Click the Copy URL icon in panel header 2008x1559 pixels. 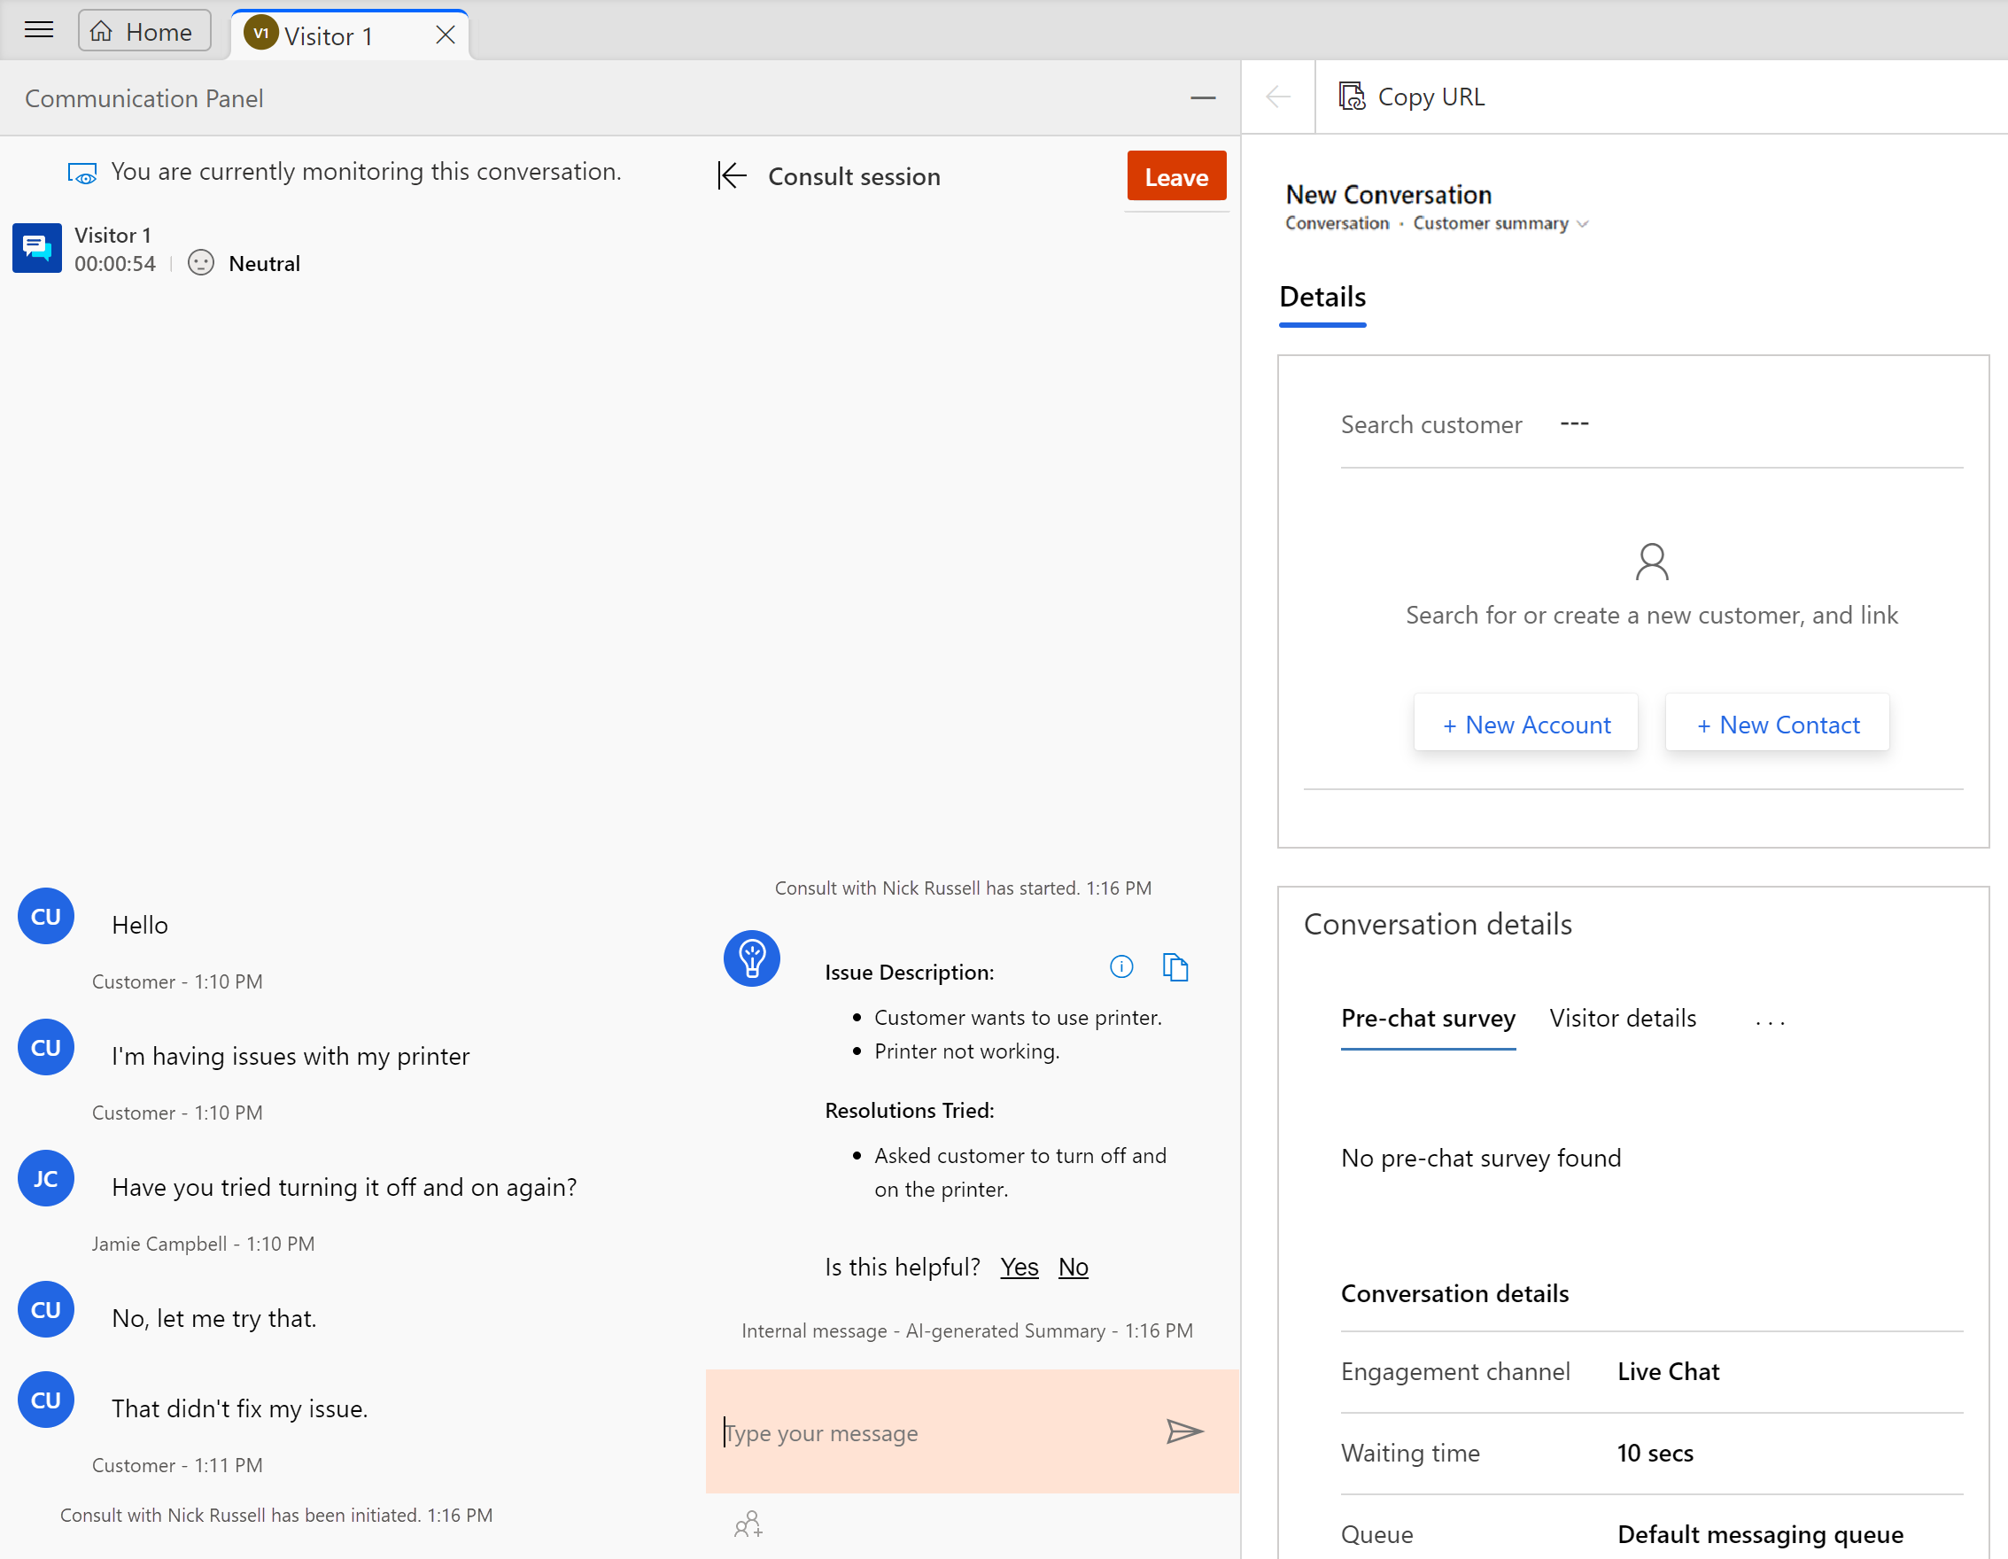point(1350,95)
